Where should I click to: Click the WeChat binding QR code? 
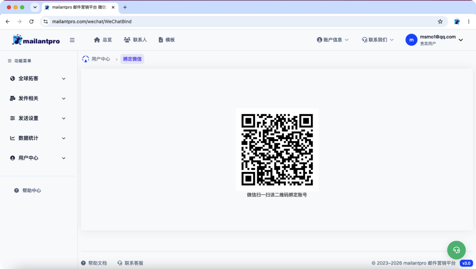pos(277,150)
